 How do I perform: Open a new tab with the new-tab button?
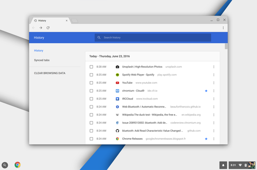(75, 21)
